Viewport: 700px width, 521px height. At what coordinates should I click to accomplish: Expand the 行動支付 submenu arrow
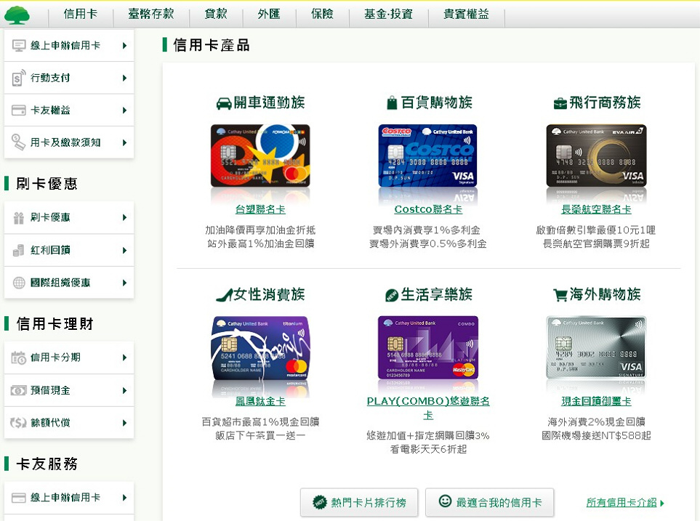tap(124, 78)
